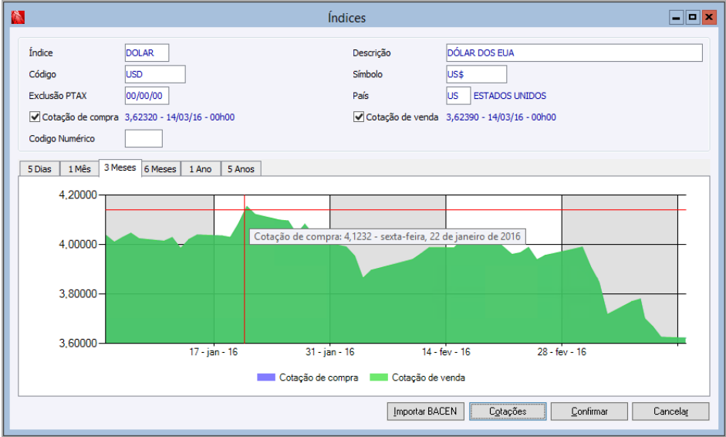Image resolution: width=726 pixels, height=437 pixels.
Task: Click the Código field containing USD
Action: tap(155, 74)
